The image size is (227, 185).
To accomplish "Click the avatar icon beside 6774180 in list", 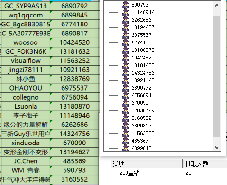I will (126, 42).
